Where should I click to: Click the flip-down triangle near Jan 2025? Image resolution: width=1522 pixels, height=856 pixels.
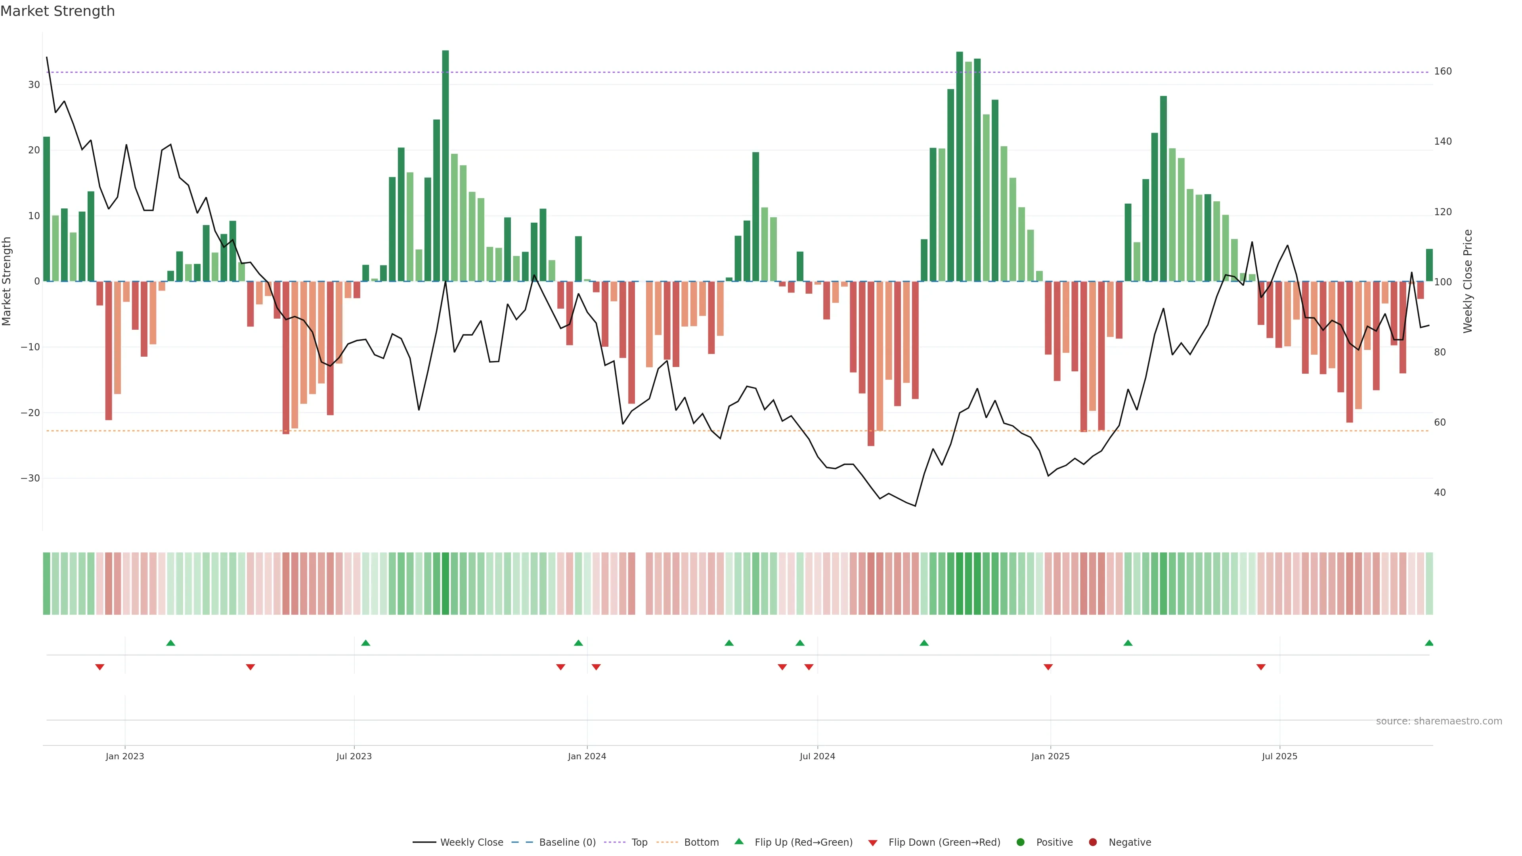tap(1048, 667)
